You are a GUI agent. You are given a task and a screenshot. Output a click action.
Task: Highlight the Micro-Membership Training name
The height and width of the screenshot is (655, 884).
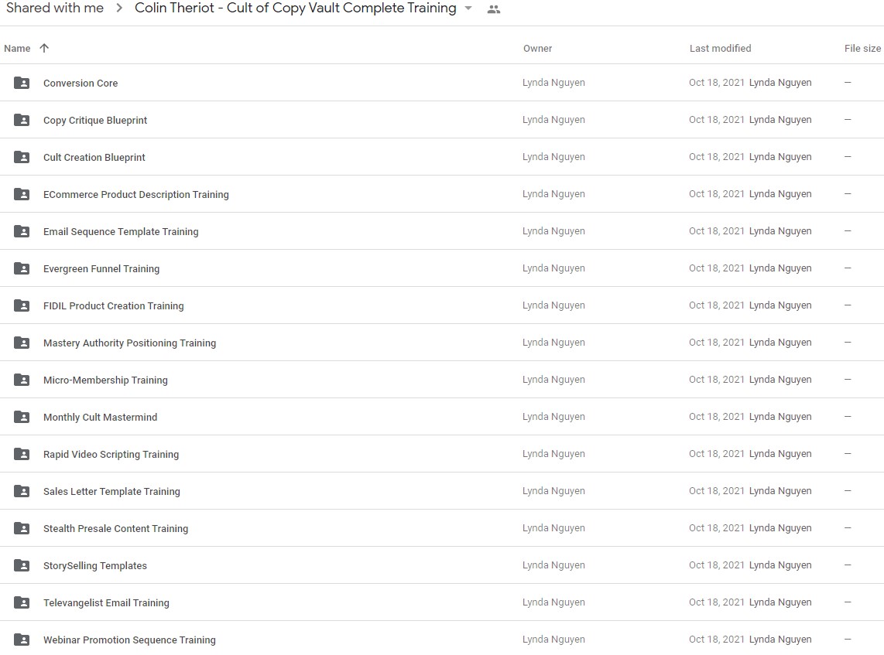coord(105,380)
